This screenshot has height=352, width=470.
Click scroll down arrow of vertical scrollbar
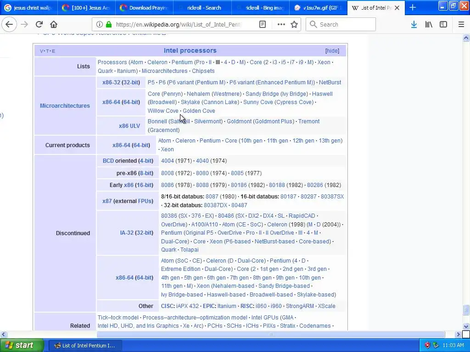[466, 326]
